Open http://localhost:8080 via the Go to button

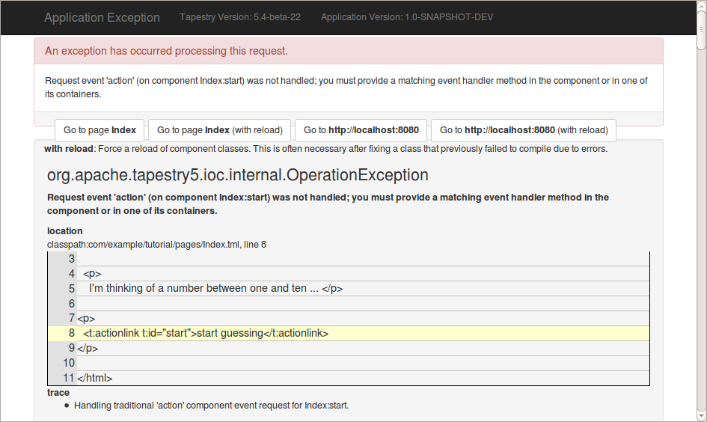tap(361, 130)
